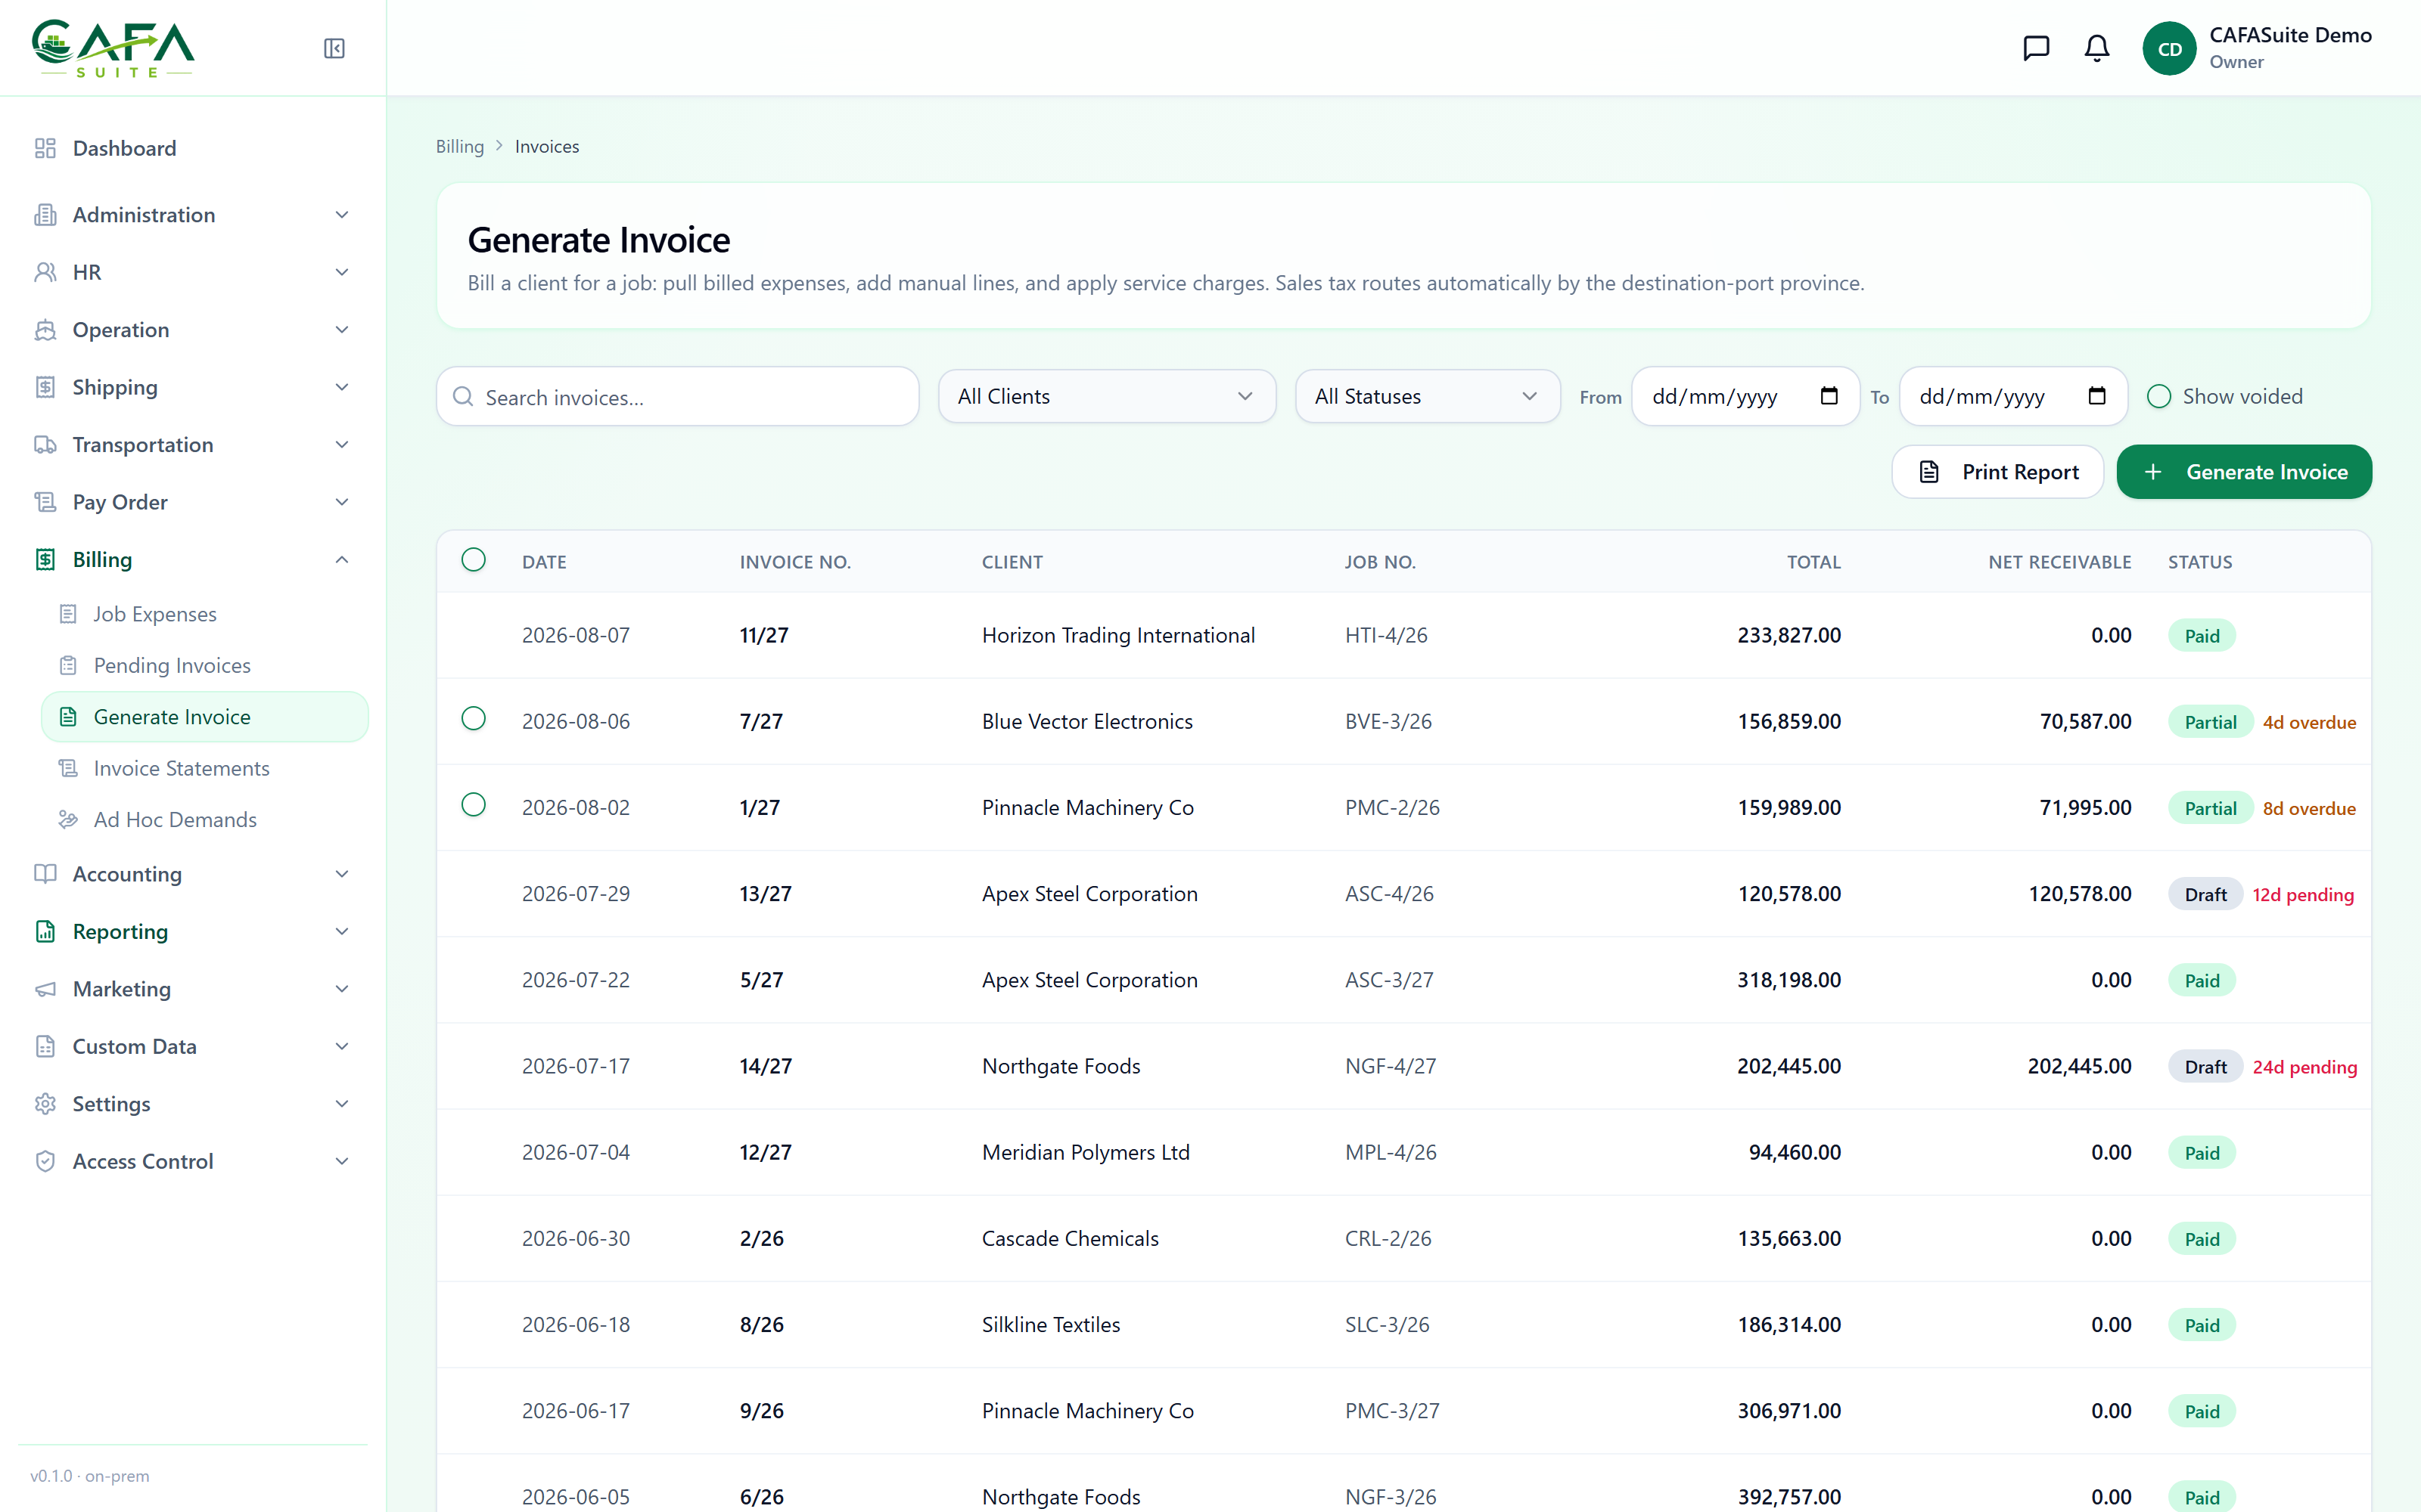The height and width of the screenshot is (1512, 2421).
Task: Click the Settings gear icon
Action: click(x=45, y=1104)
